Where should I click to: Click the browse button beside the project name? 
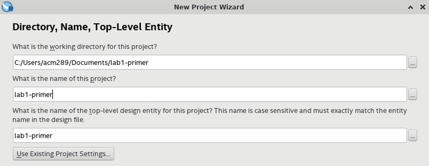point(412,94)
